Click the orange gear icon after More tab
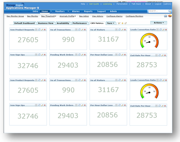Viewport: 180px width, 142px height. tap(122, 23)
